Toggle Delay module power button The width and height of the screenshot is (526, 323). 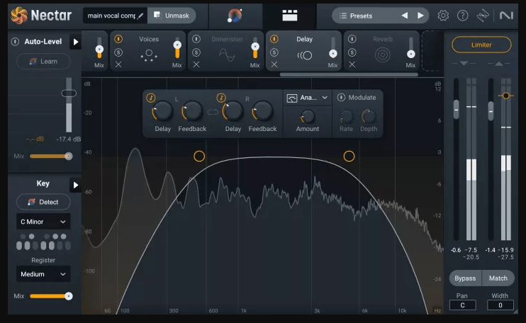coord(274,39)
